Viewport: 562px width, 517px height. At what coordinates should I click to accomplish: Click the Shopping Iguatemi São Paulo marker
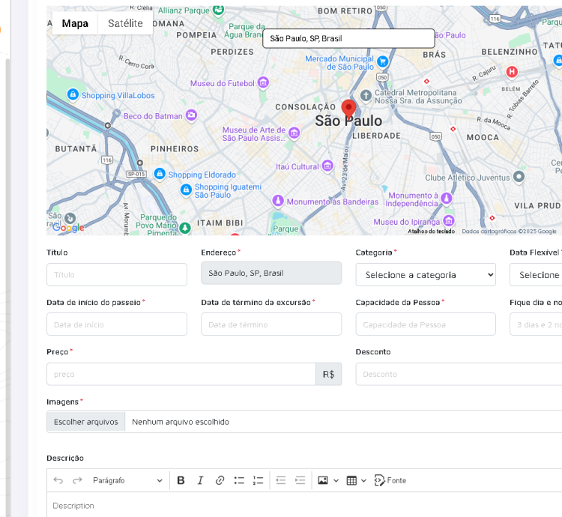pos(186,189)
